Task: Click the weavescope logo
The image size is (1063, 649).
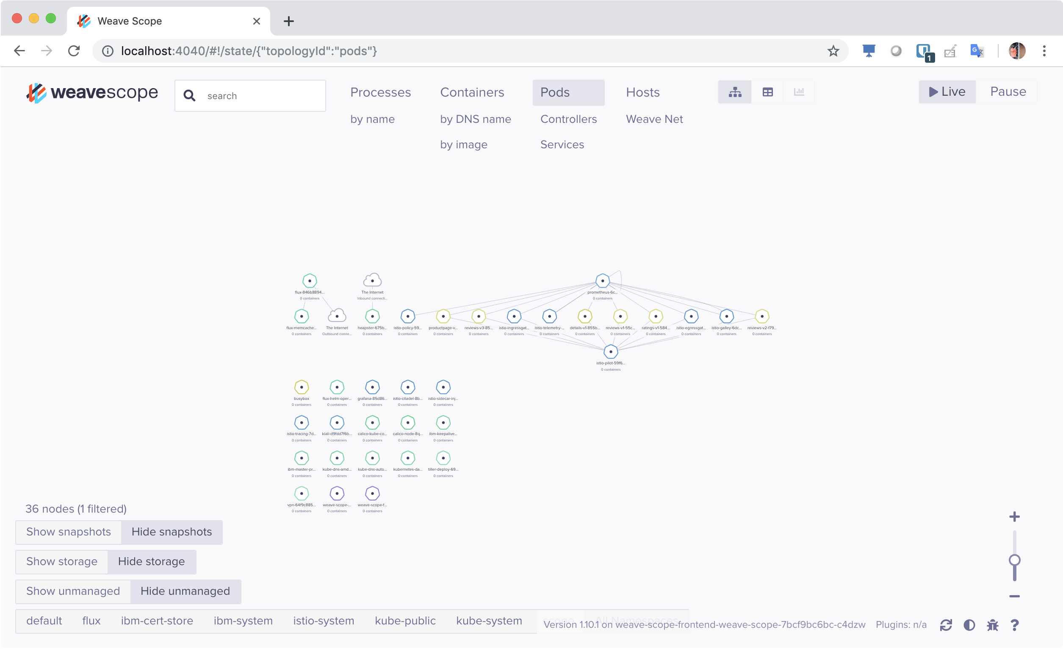Action: click(x=92, y=92)
